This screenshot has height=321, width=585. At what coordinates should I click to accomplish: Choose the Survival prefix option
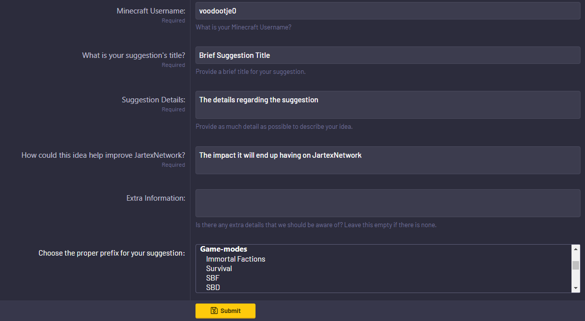point(219,269)
